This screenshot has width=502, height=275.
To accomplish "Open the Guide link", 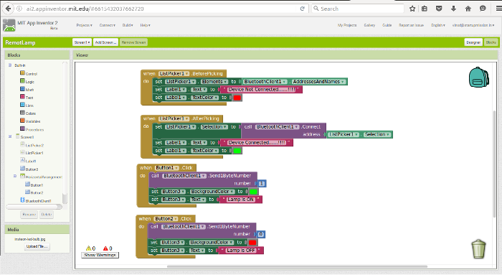I will point(387,25).
